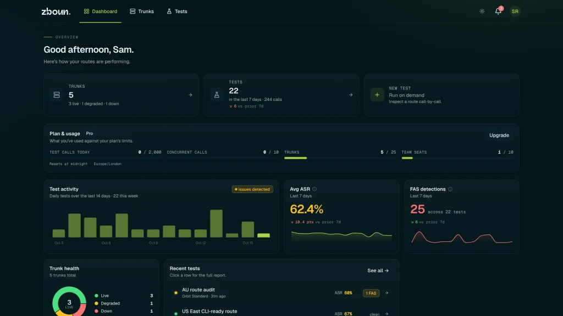Click the '3 live · 1 degraded · 1 down' text

[93, 104]
